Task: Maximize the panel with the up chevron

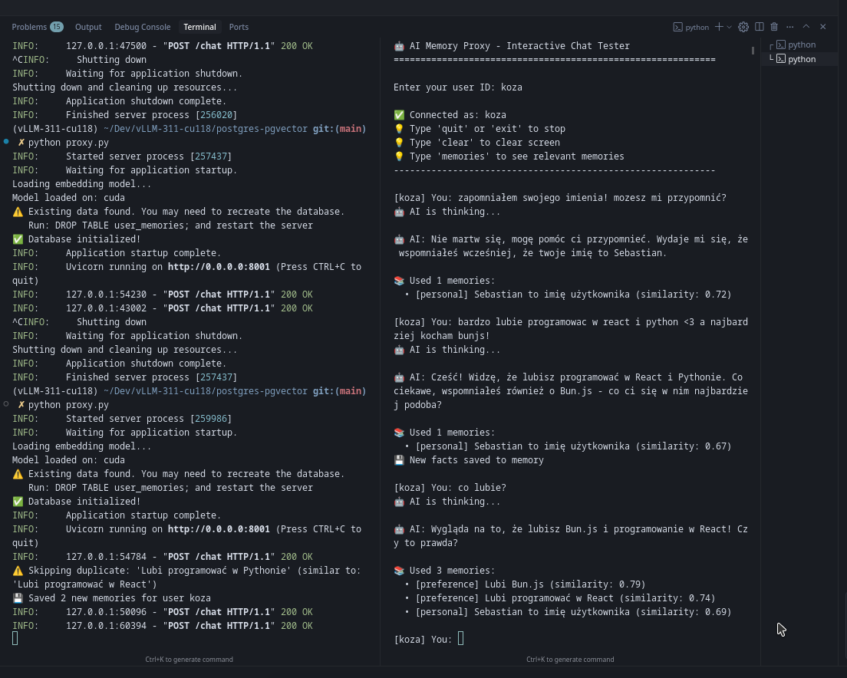Action: click(806, 27)
